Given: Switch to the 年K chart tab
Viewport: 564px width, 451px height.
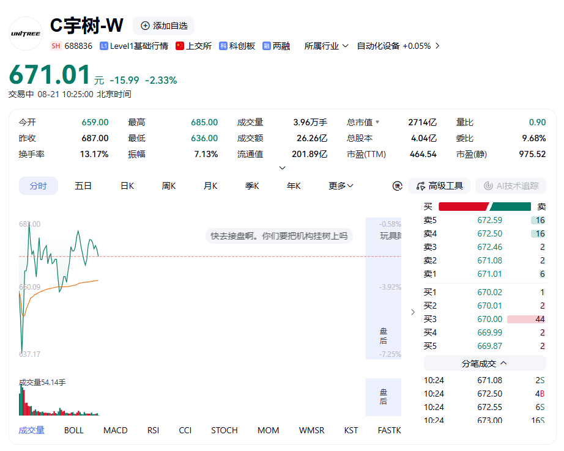Looking at the screenshot, I should pyautogui.click(x=294, y=186).
